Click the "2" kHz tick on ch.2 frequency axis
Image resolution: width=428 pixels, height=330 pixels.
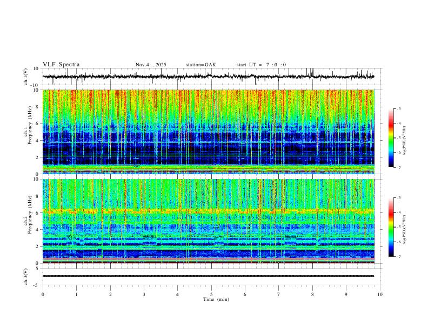click(x=37, y=246)
